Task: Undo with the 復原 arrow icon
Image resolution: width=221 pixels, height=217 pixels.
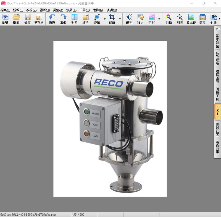Action: (52, 19)
